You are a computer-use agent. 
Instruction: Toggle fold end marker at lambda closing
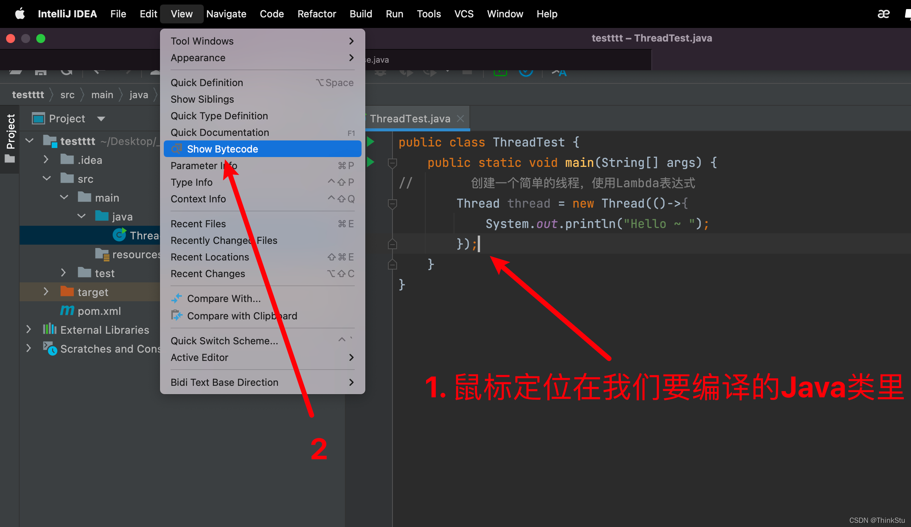pos(392,245)
